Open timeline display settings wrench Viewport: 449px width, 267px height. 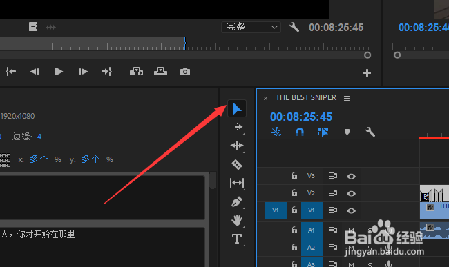coord(370,132)
